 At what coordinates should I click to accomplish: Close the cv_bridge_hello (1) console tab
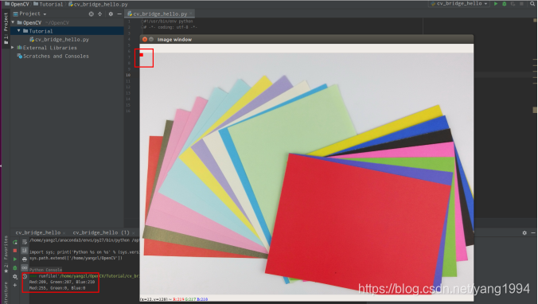(x=134, y=232)
